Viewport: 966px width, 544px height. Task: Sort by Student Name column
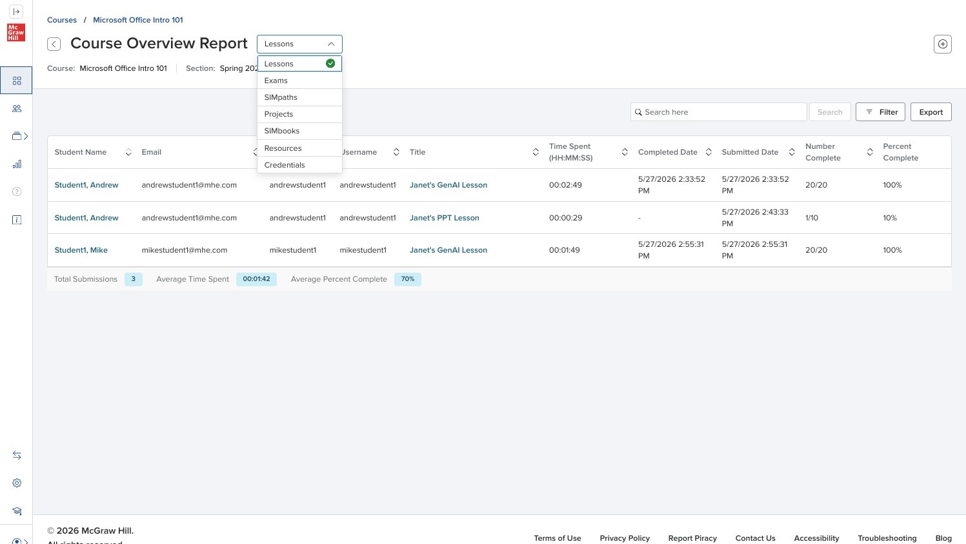(128, 152)
